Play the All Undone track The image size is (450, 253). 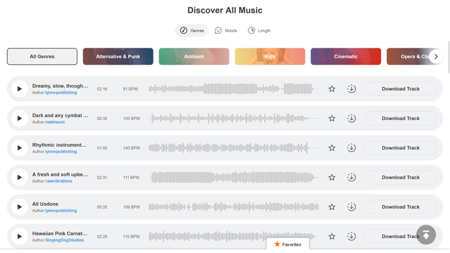pos(19,207)
